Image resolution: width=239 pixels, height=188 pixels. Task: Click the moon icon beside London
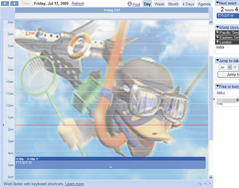[x=218, y=42]
